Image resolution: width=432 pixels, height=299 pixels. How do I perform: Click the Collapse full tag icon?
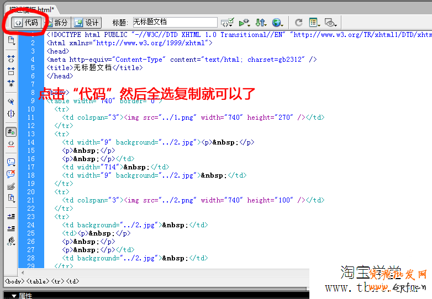(x=11, y=58)
